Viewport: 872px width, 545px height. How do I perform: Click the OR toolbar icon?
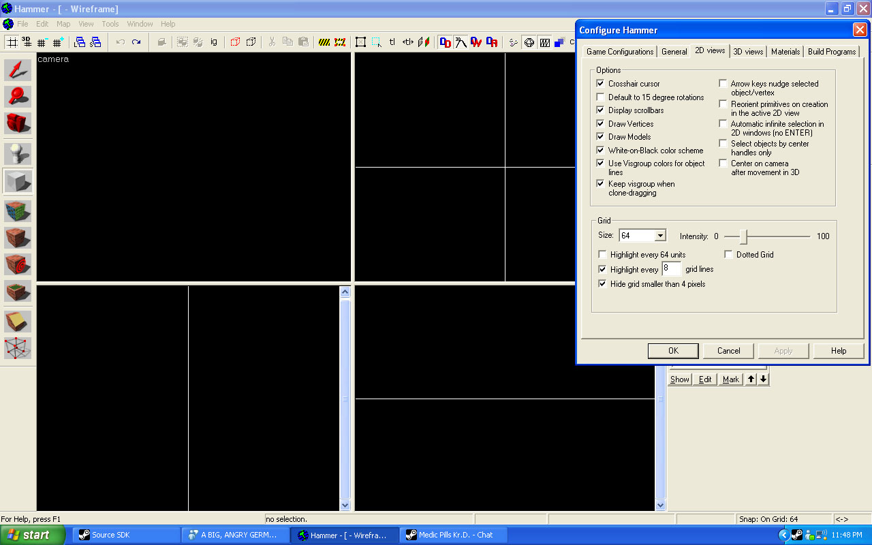click(492, 42)
